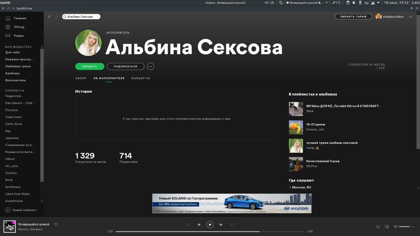Screen dimensions: 420x236
Task: Open now playing album artwork
Action: point(10,226)
